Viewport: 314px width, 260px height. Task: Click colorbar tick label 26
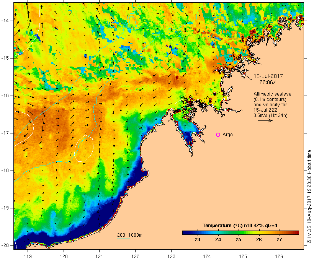tap(259, 240)
